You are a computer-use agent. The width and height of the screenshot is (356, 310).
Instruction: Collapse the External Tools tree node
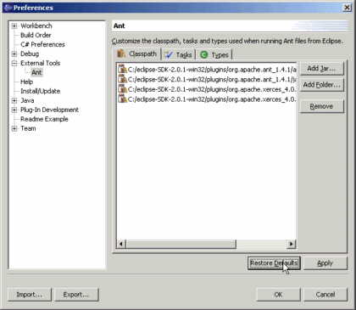click(14, 63)
